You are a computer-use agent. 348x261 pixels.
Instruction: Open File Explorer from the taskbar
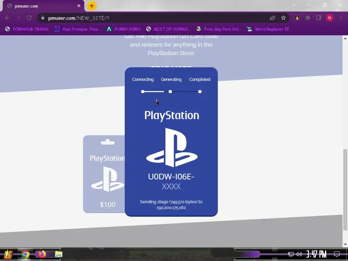tap(58, 254)
